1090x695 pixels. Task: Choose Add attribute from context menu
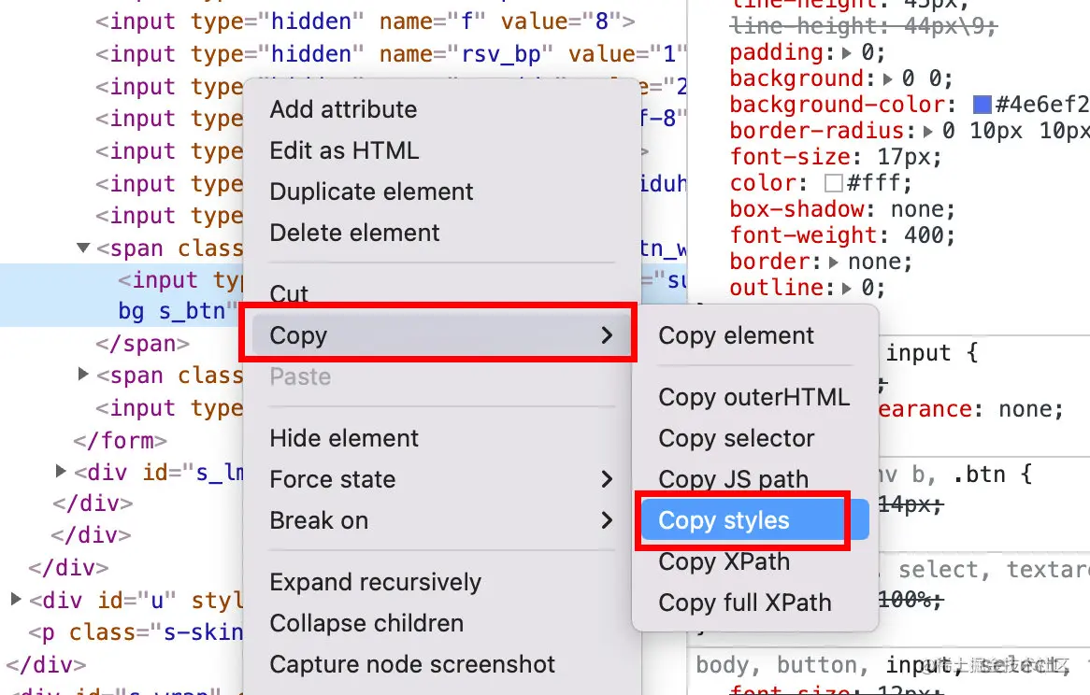click(343, 109)
